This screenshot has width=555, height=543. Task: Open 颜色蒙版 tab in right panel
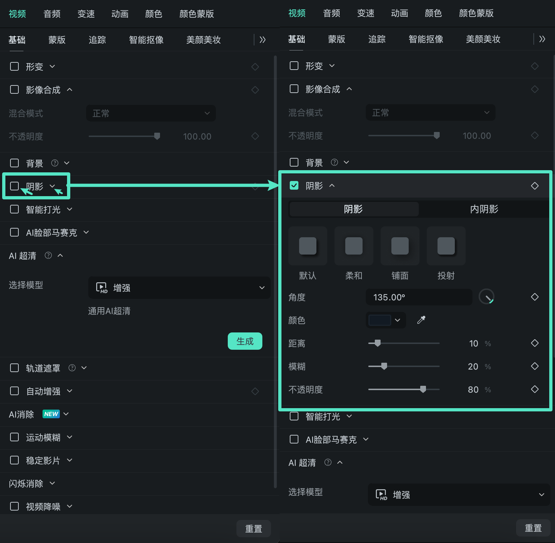(476, 13)
